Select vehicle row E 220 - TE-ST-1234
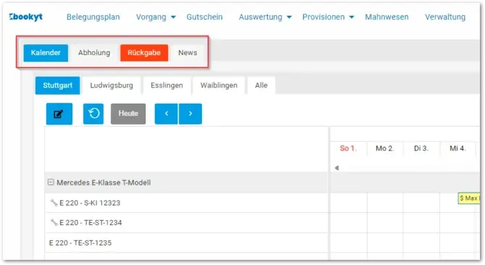Viewport: 485px width, 265px height. pos(186,222)
